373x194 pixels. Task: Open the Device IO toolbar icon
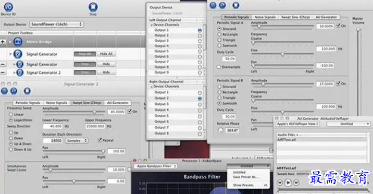point(8,7)
